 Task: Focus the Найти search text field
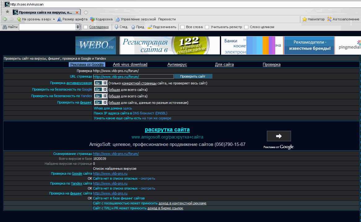47,27
